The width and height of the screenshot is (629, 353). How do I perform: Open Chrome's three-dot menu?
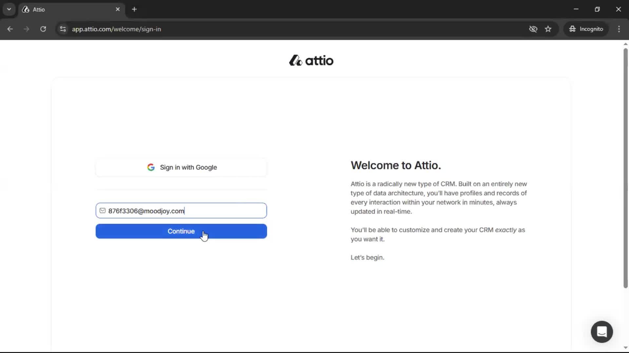pos(619,29)
